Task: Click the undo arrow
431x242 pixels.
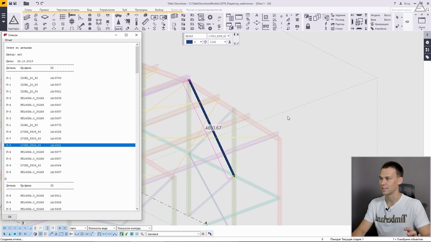Action: click(x=37, y=3)
